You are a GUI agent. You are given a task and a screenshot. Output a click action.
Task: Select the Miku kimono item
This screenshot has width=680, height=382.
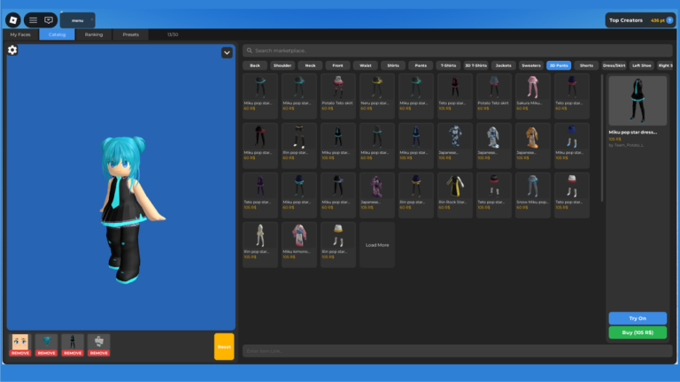click(299, 245)
